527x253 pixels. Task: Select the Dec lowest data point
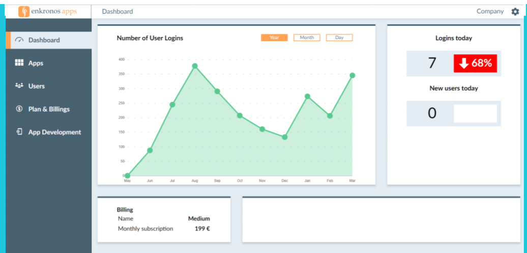click(285, 137)
